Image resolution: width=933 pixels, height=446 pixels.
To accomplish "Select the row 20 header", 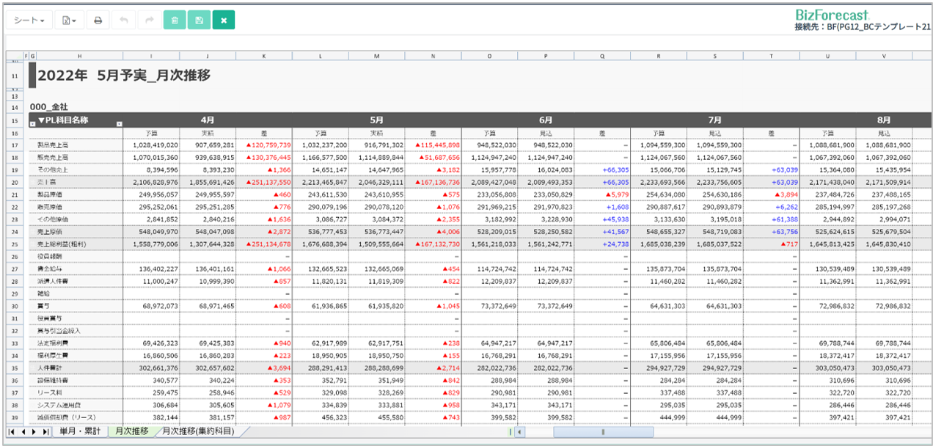I will coord(15,182).
